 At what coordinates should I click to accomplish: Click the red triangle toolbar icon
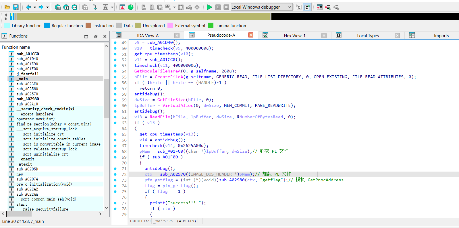(122, 7)
